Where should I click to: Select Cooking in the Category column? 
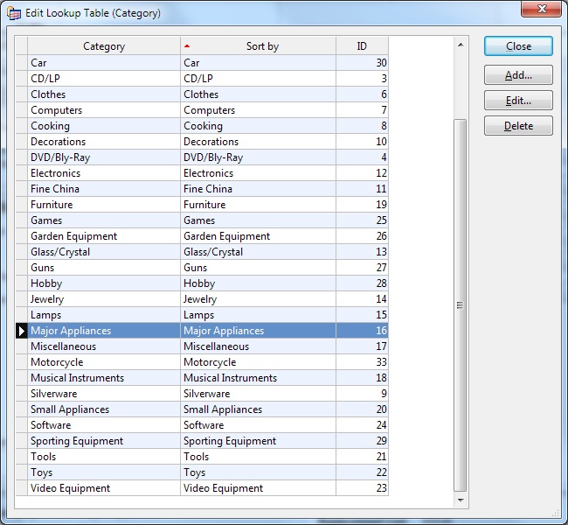pyautogui.click(x=104, y=126)
